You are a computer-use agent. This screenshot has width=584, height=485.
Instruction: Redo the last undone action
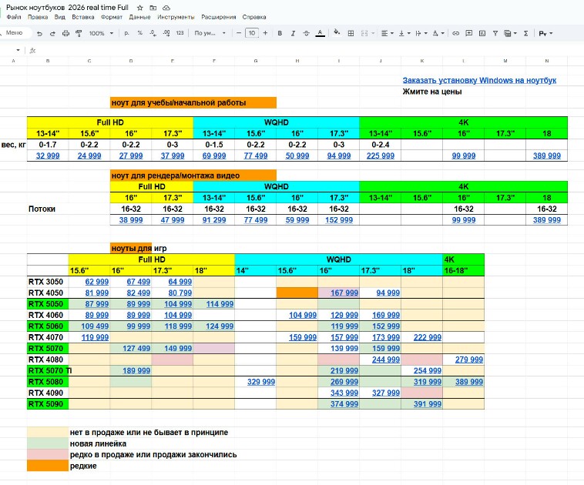pyautogui.click(x=52, y=34)
